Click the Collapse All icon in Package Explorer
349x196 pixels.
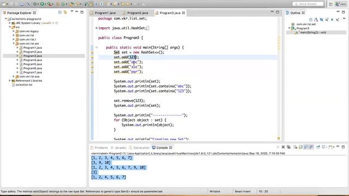tap(60, 12)
